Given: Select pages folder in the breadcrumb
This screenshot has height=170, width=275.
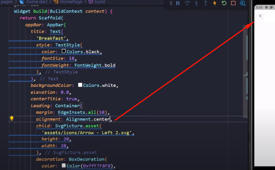Looking at the screenshot, I should click(7, 2).
